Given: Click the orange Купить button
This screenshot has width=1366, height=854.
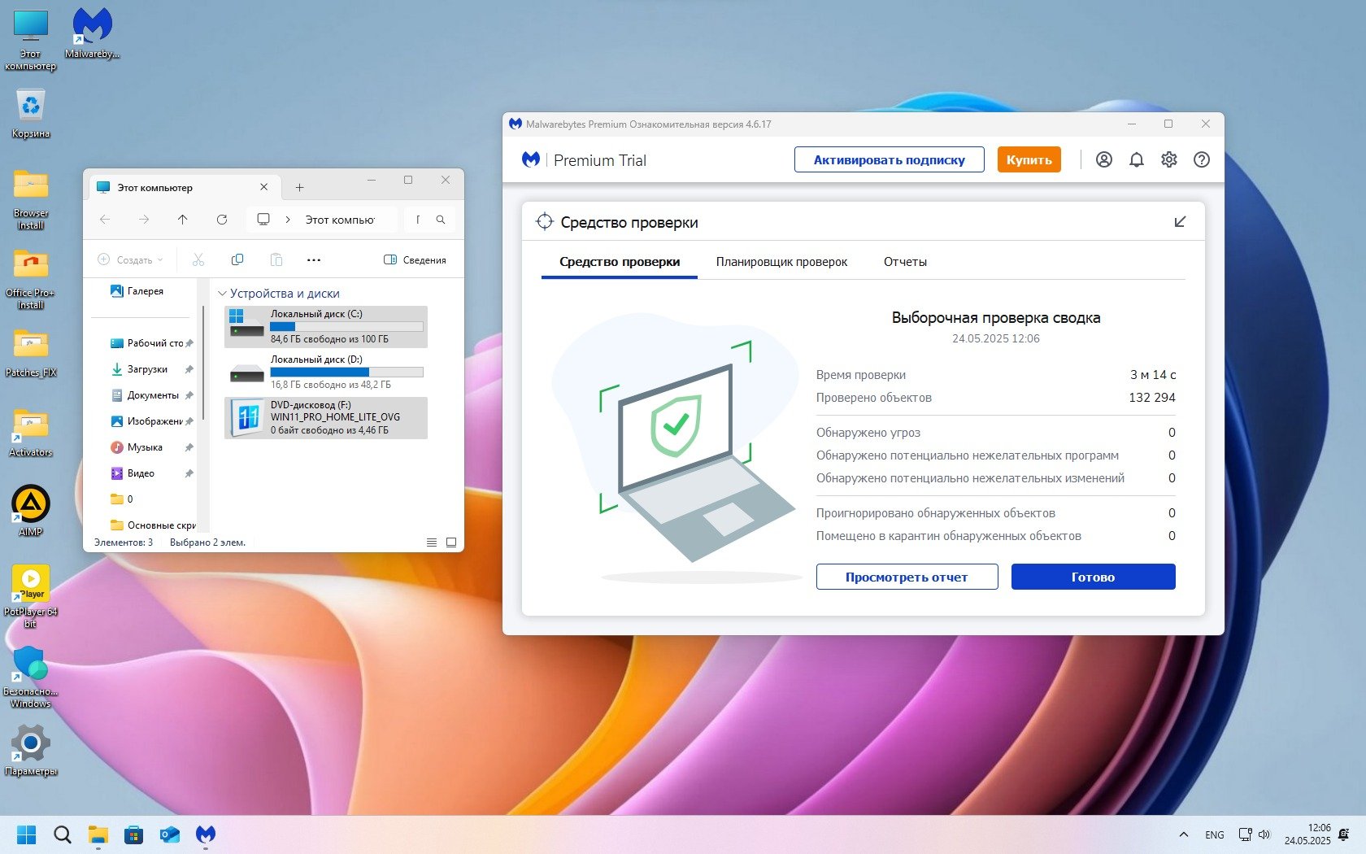Looking at the screenshot, I should [1029, 159].
